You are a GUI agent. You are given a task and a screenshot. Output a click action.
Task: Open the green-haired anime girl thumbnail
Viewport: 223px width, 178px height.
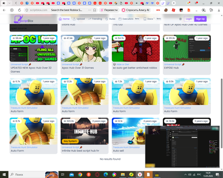[x=85, y=48]
